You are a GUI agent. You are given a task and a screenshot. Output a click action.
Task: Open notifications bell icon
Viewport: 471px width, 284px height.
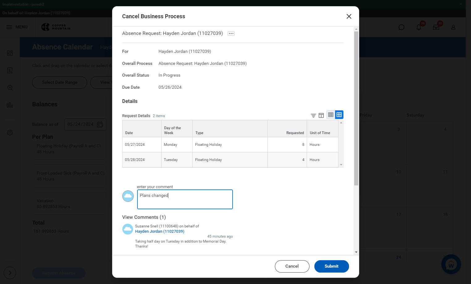pyautogui.click(x=419, y=27)
